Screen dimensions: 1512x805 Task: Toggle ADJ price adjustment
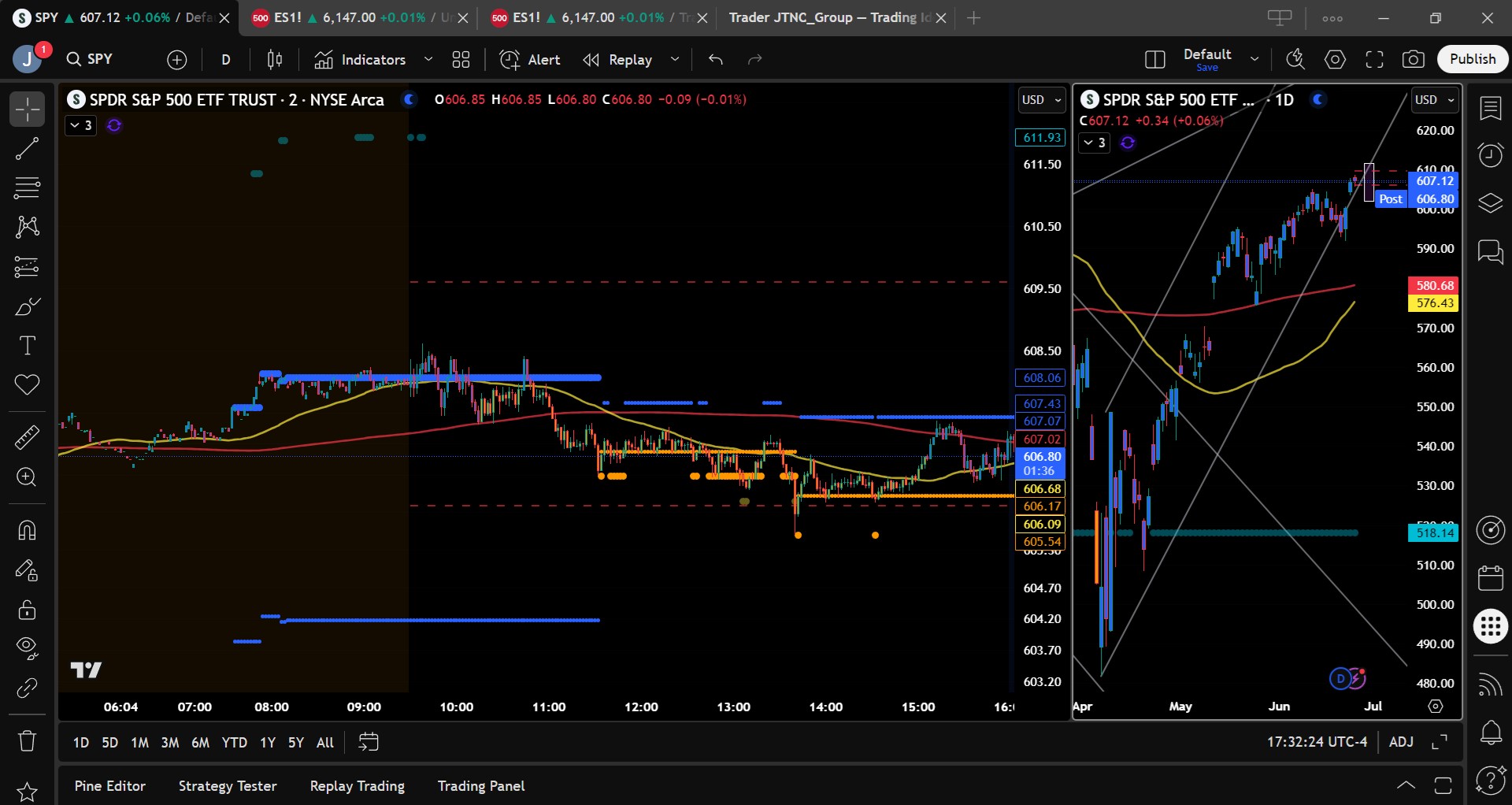tap(1401, 742)
